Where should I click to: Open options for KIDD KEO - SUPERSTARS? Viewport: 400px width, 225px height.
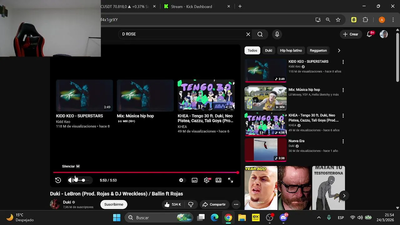click(343, 62)
